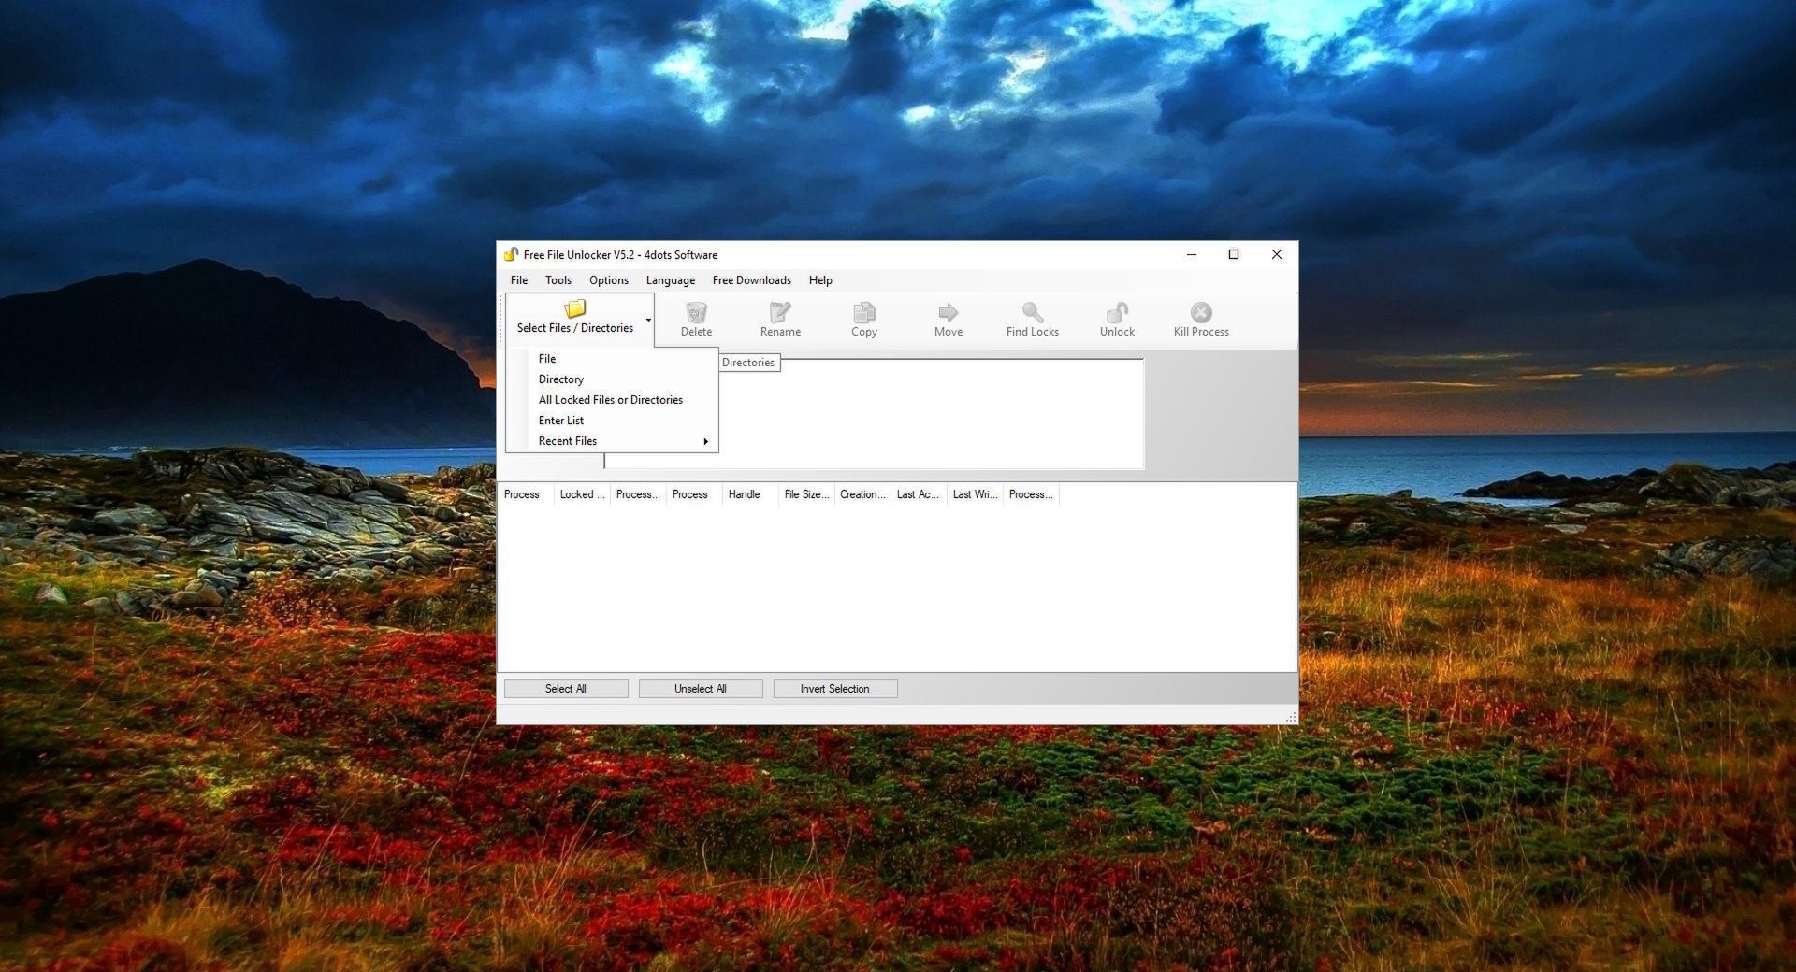Click the Select All button
The image size is (1796, 972).
pos(566,688)
